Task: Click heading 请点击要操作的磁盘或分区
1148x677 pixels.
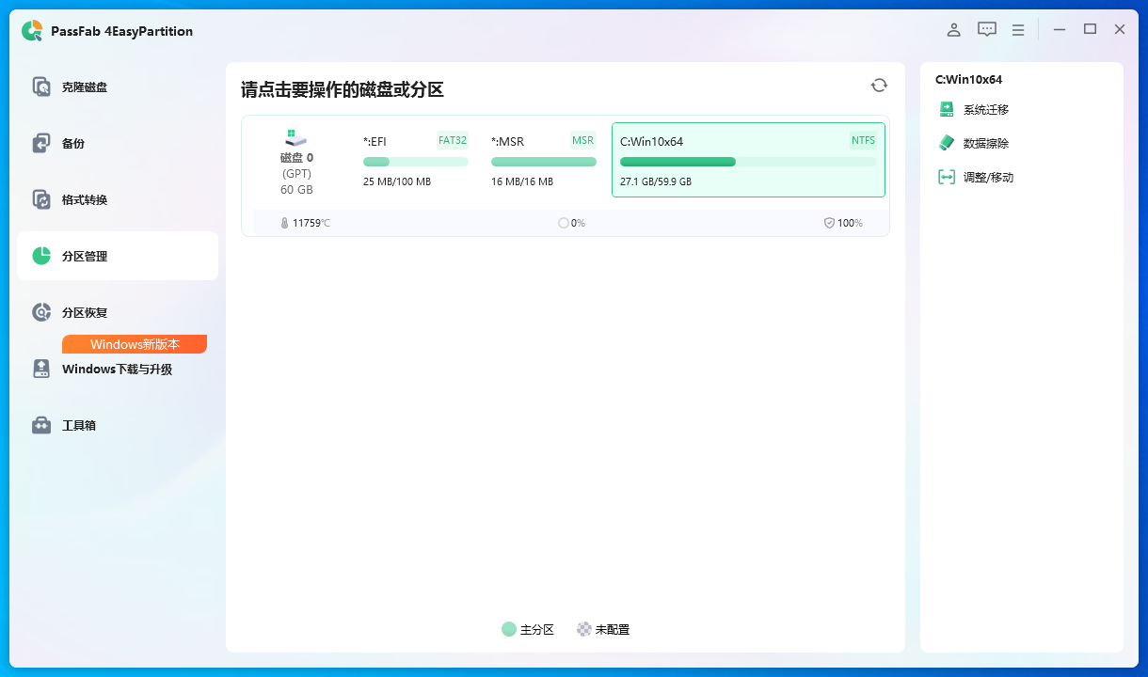Action: click(x=343, y=90)
